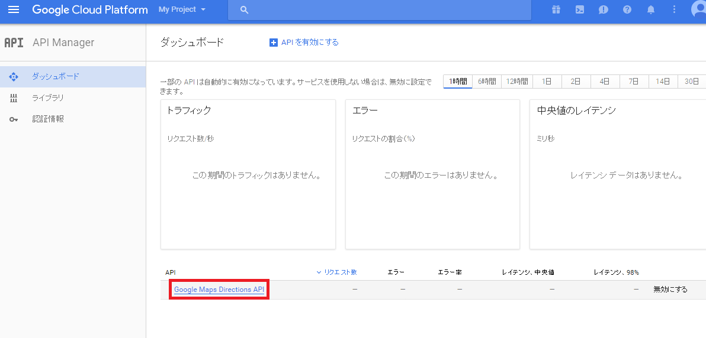This screenshot has width=706, height=338.
Task: Click the エラー率 column header
Action: pos(450,272)
